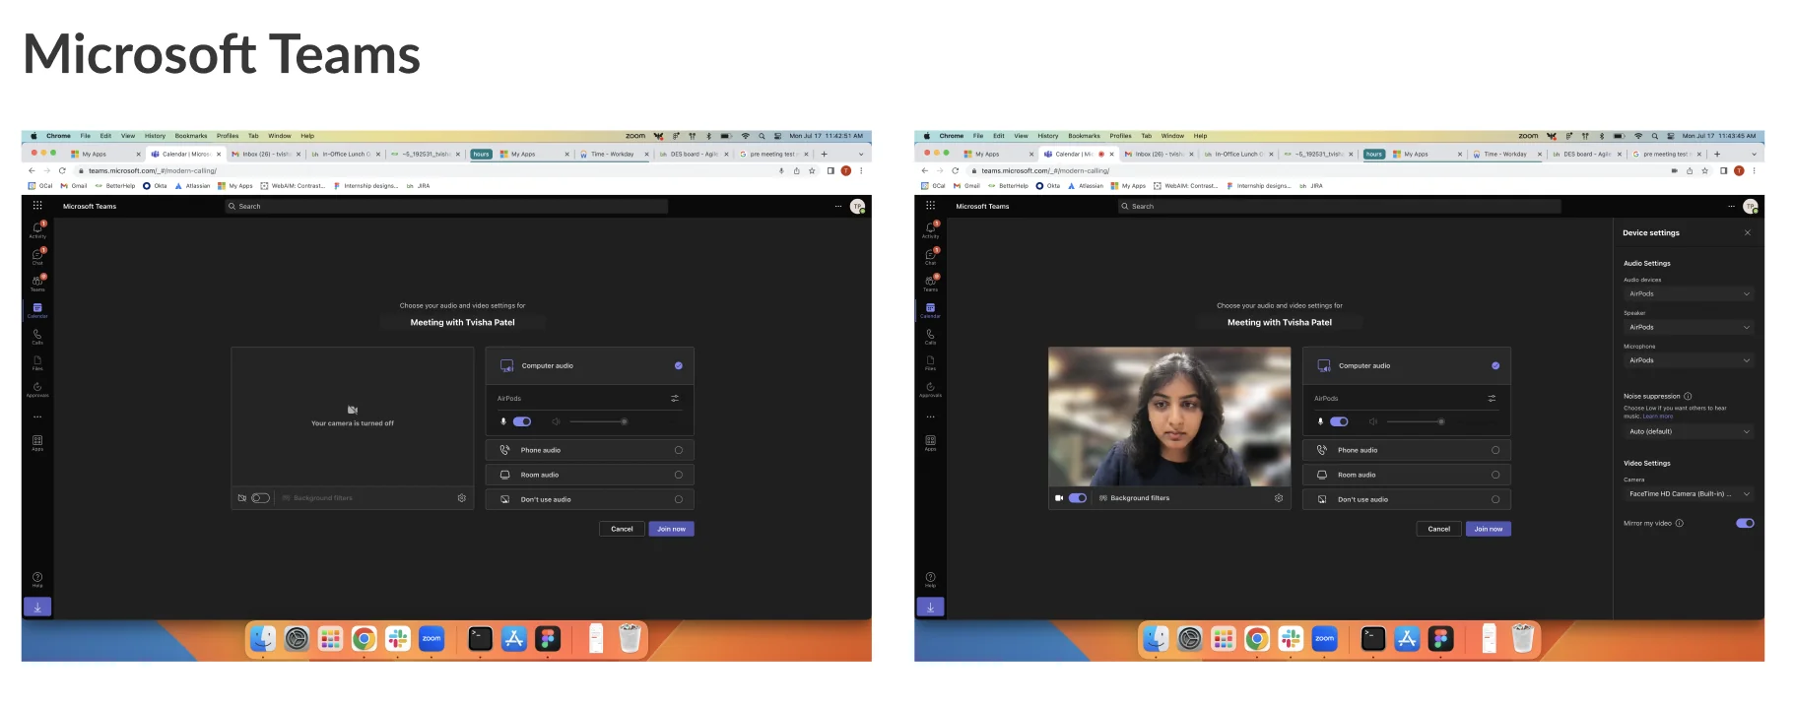Expand the Microphone AirPods dropdown
Viewport: 1793px width, 705px height.
point(1689,360)
